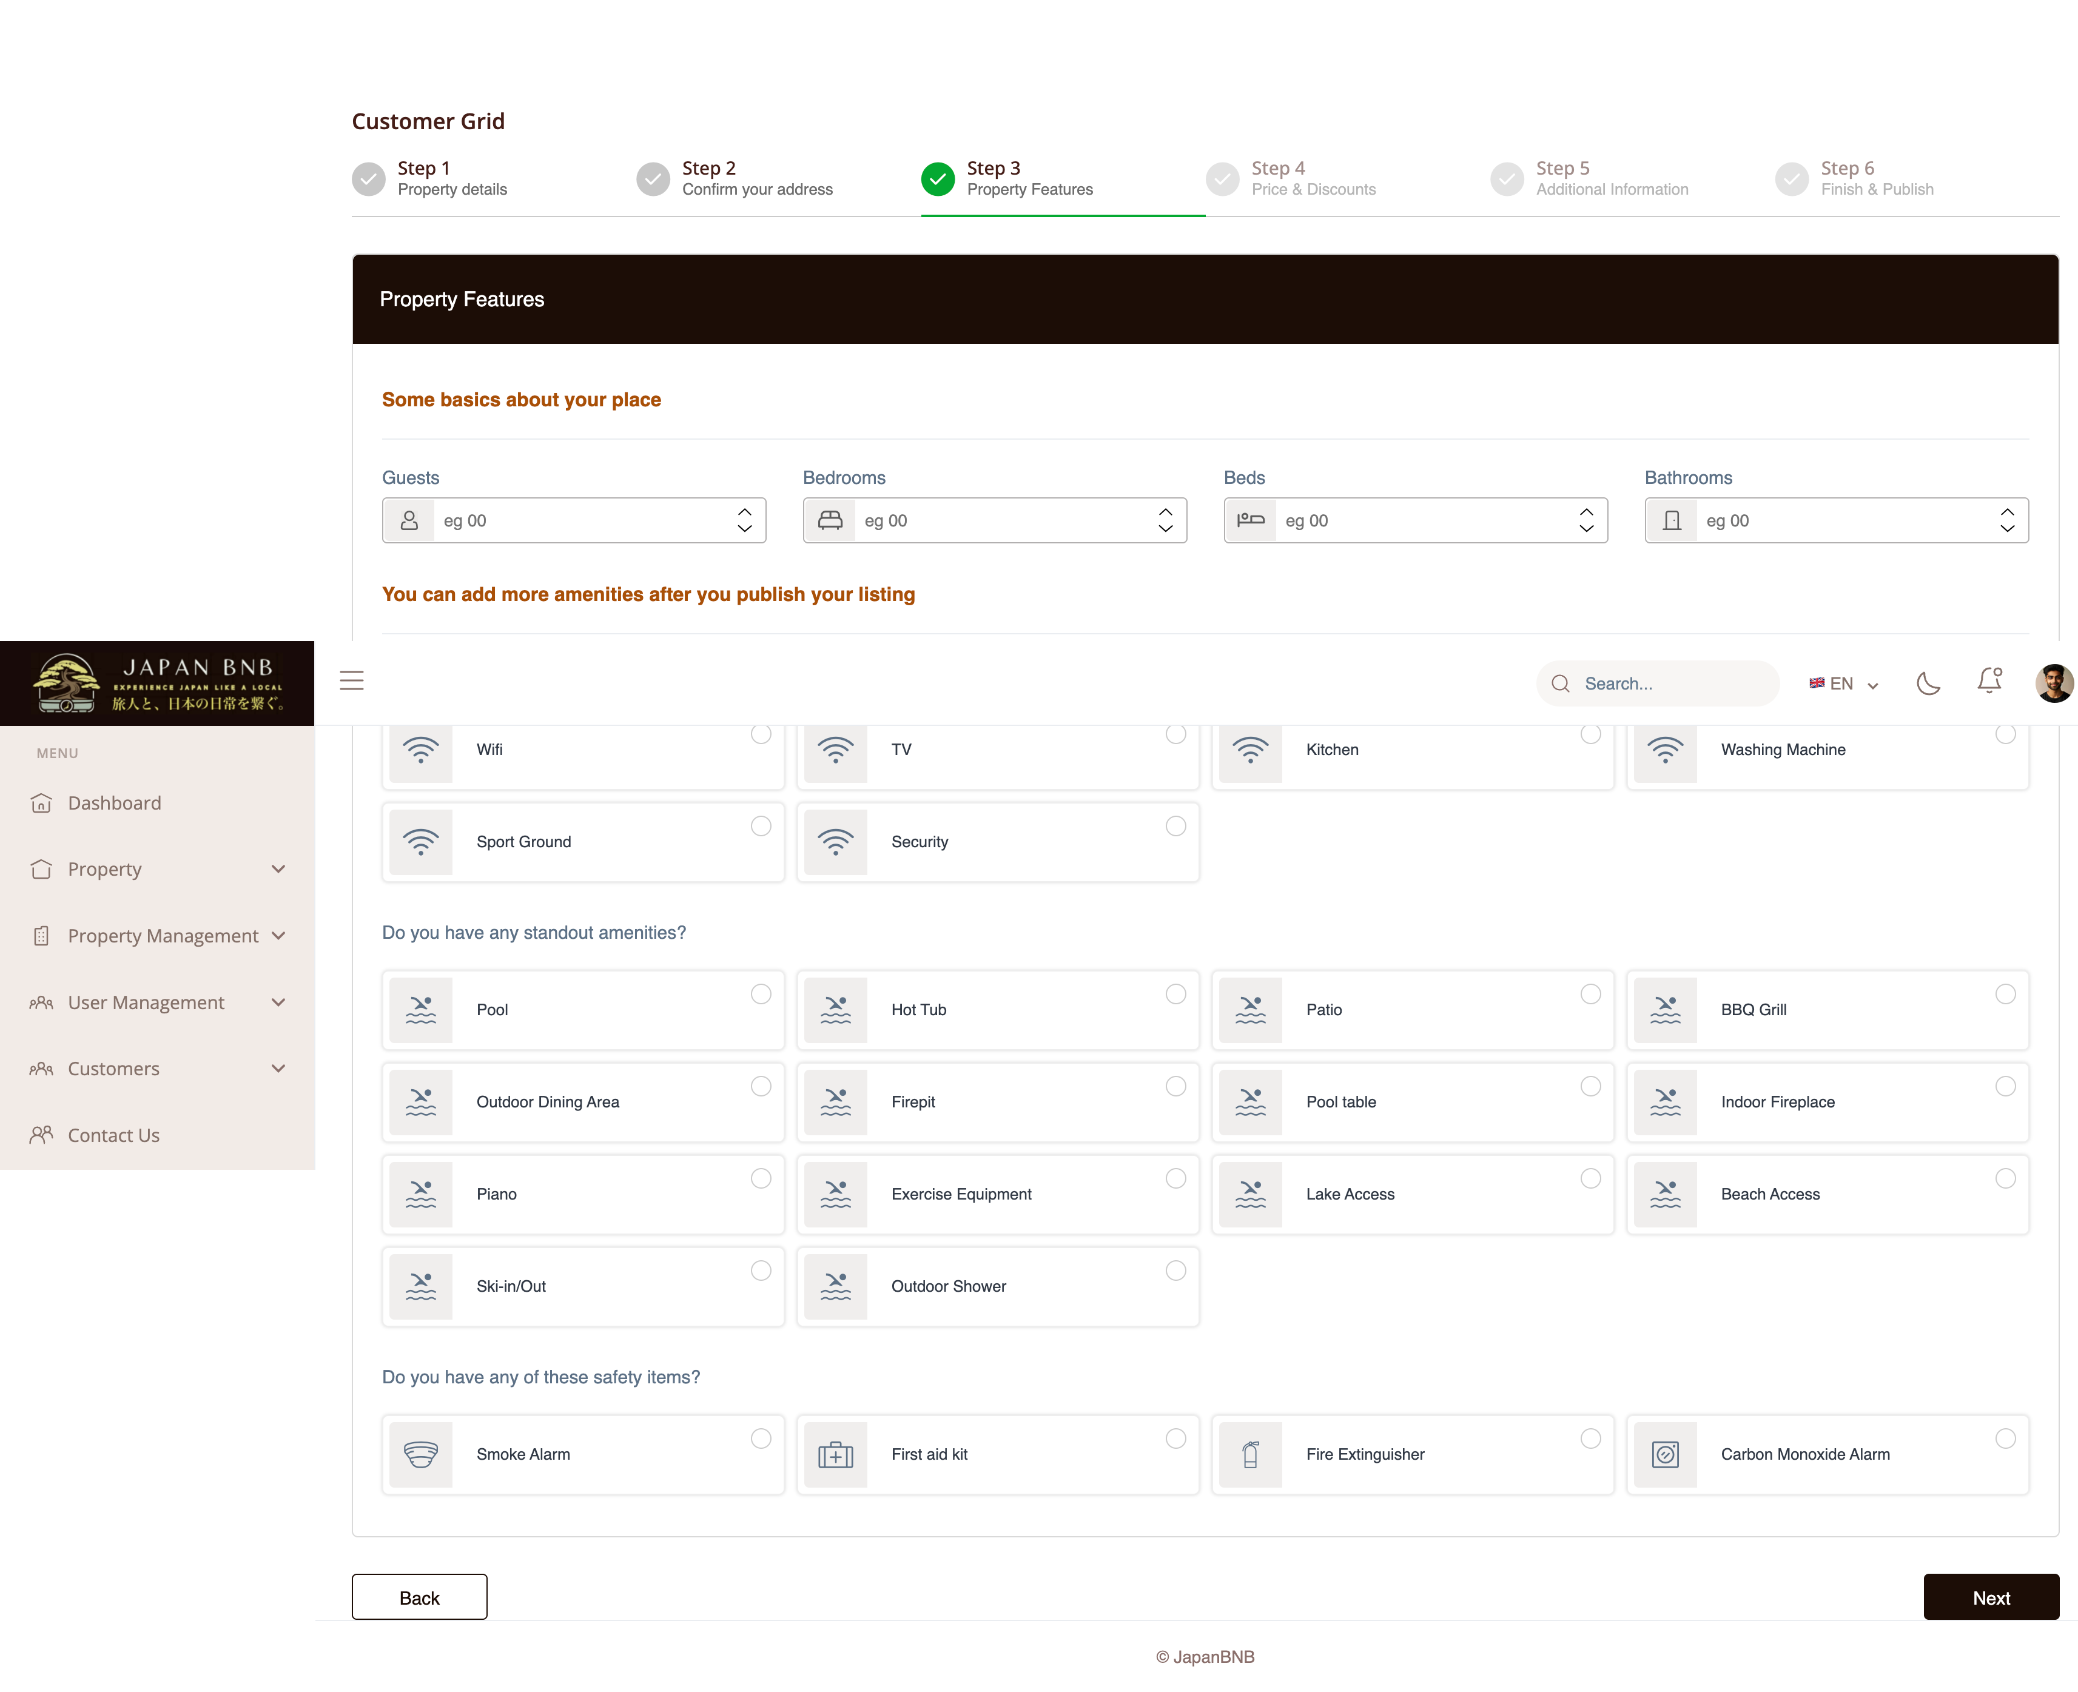This screenshot has width=2078, height=1692.
Task: Click the Washing Machine amenity icon
Action: click(x=1665, y=750)
